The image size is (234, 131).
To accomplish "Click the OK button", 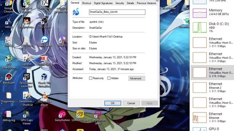I will click(x=113, y=103).
